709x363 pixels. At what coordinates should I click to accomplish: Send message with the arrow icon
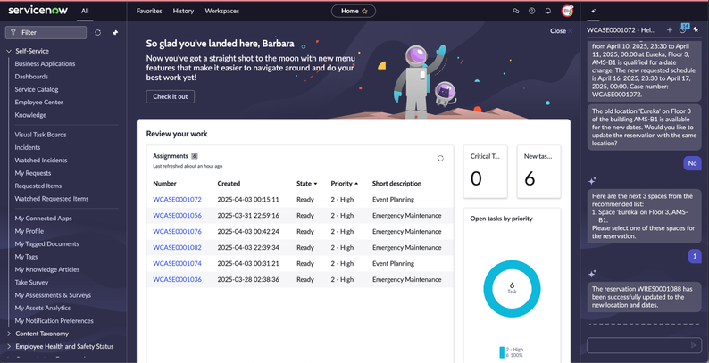[694, 345]
